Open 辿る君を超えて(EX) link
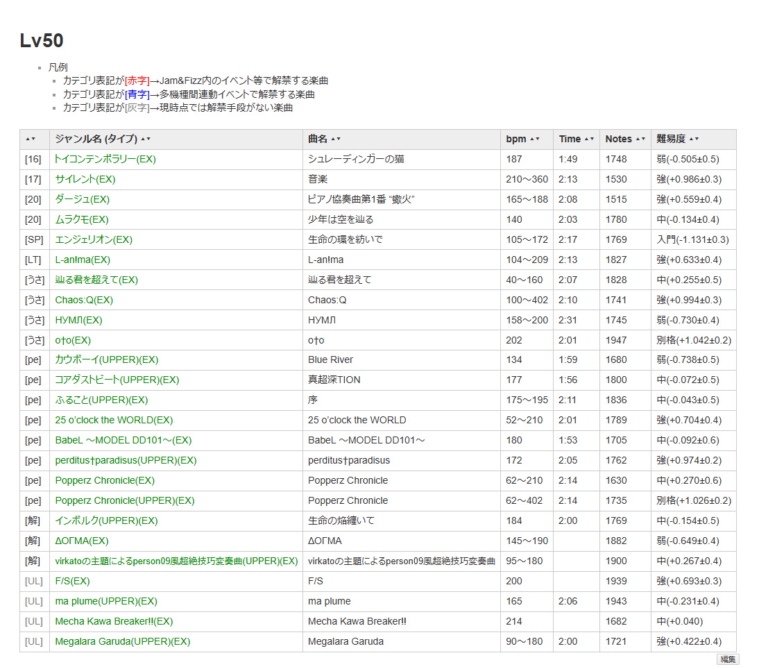The height and width of the screenshot is (669, 759). pyautogui.click(x=96, y=280)
